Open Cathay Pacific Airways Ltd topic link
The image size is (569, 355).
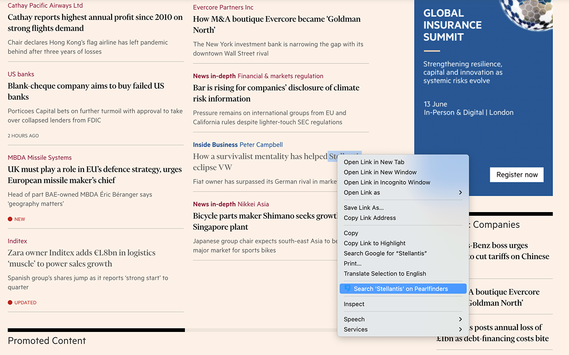45,6
